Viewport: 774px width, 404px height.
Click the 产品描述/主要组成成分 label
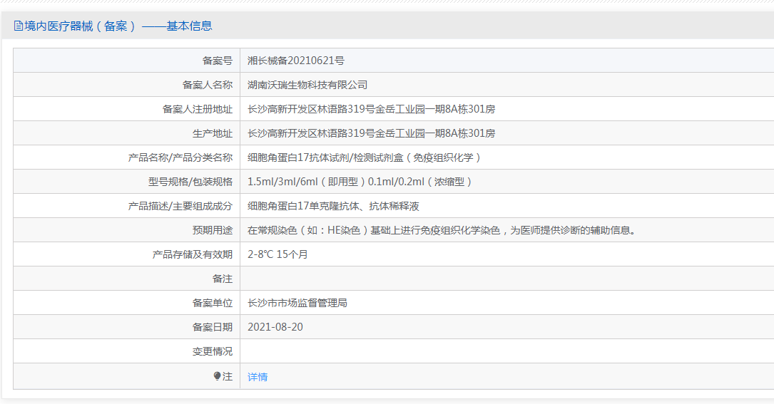pyautogui.click(x=180, y=206)
